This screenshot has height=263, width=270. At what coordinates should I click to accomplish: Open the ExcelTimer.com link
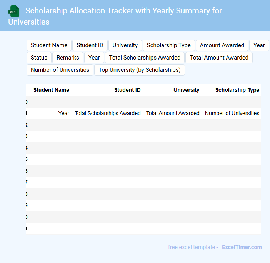click(x=242, y=247)
